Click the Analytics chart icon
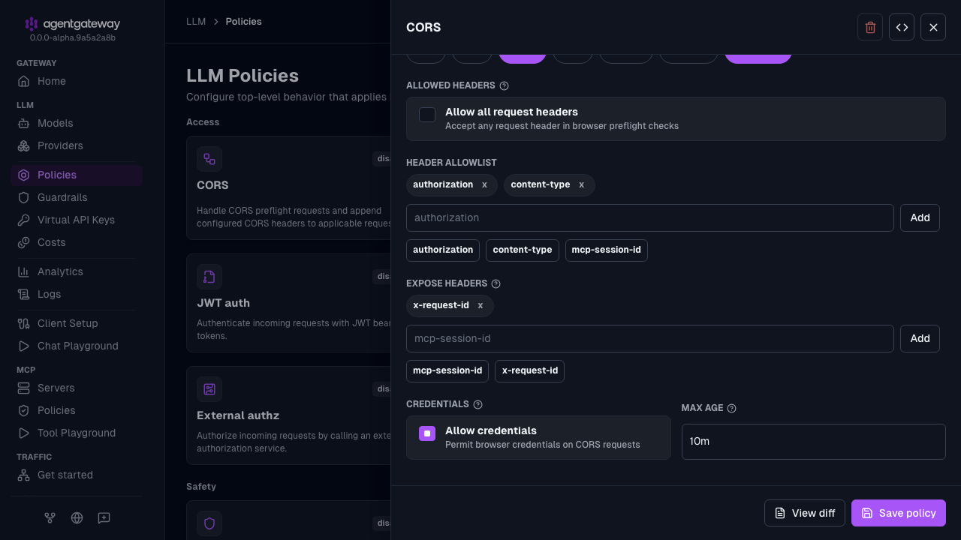The image size is (961, 540). click(x=24, y=271)
